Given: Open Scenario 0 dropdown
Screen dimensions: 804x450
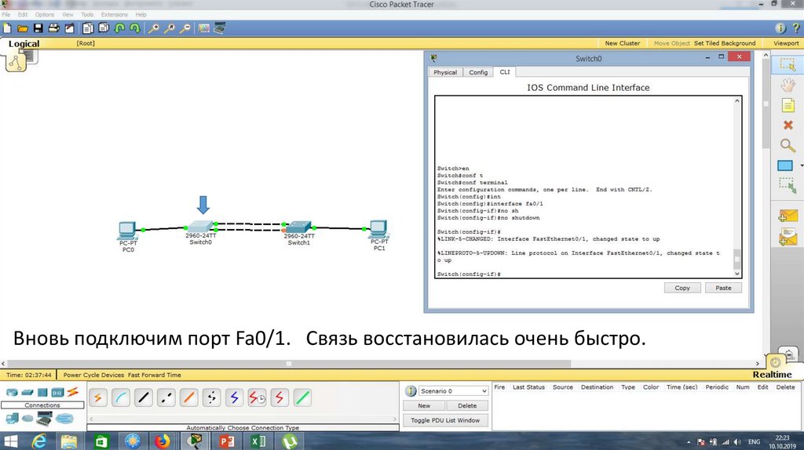Looking at the screenshot, I should click(453, 391).
